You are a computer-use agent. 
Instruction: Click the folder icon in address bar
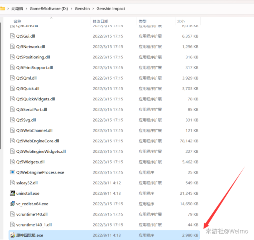pos(2,8)
